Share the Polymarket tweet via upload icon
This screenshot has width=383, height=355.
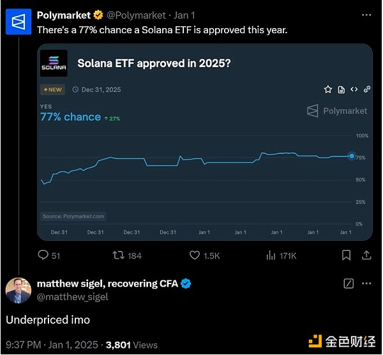366,255
